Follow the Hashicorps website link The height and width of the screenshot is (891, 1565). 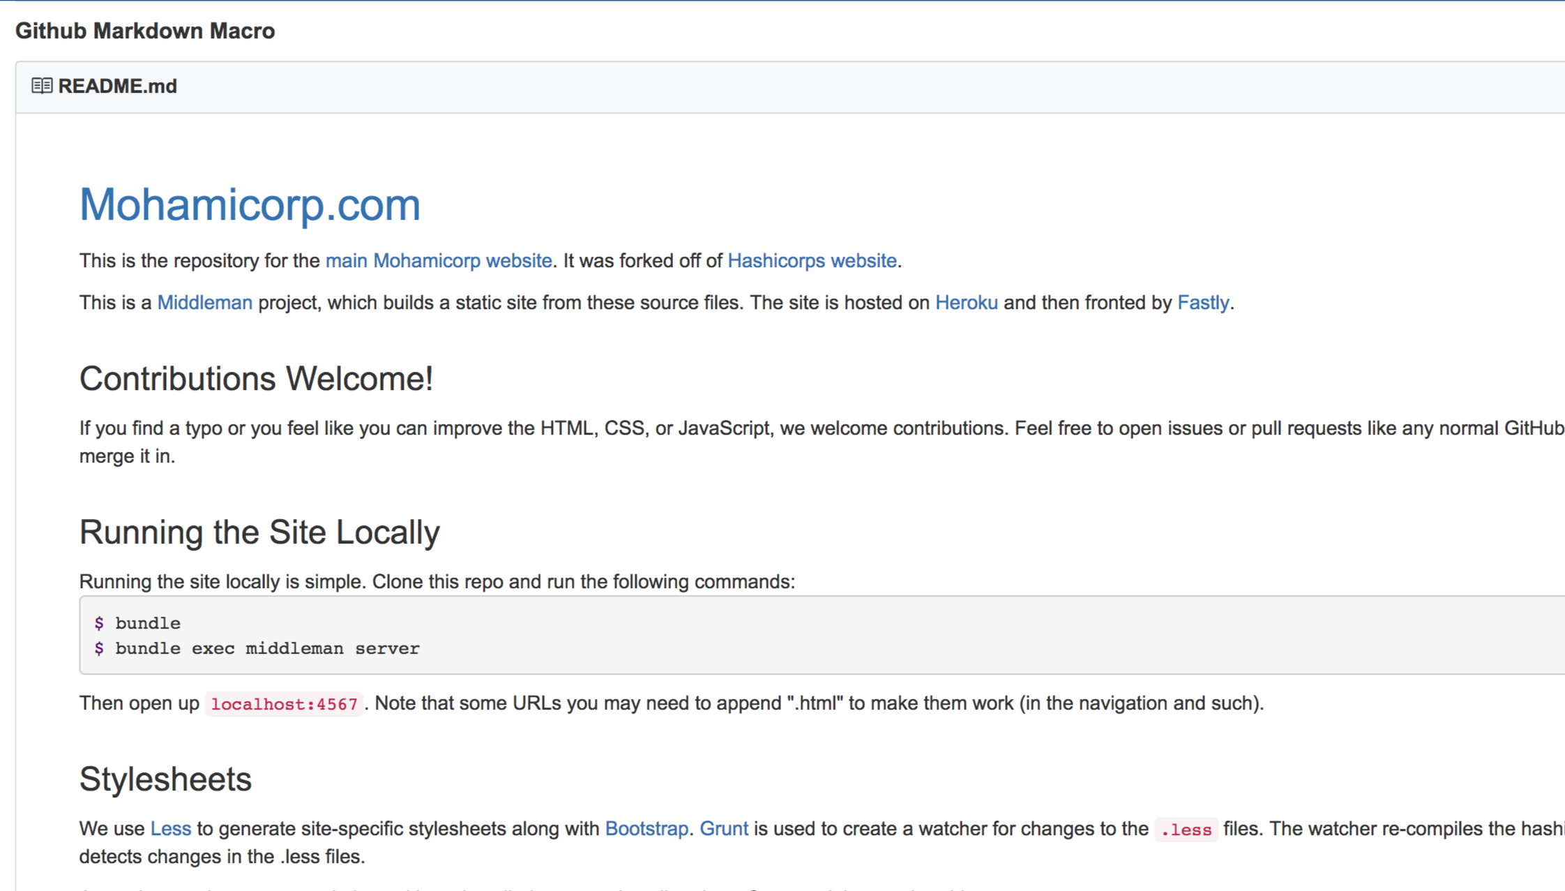[812, 261]
